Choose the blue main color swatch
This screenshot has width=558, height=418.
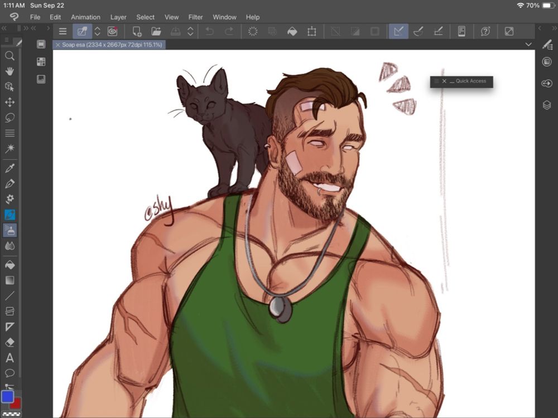pos(7,397)
